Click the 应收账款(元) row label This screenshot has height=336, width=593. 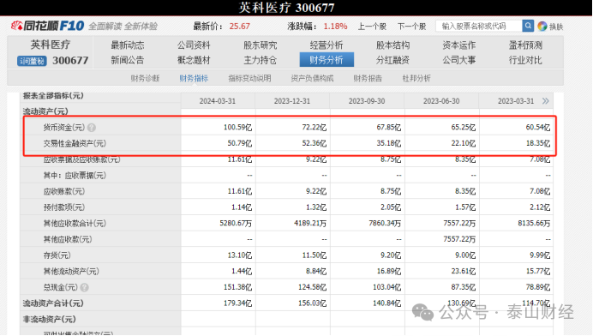click(x=64, y=191)
